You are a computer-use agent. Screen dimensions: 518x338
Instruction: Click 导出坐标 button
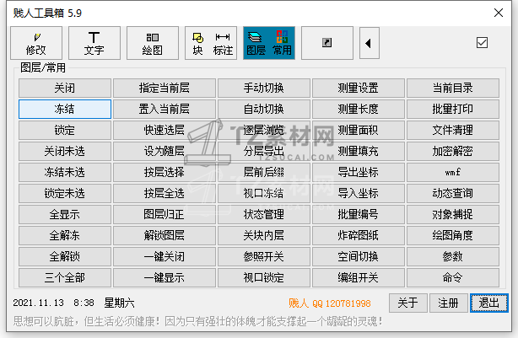point(359,173)
